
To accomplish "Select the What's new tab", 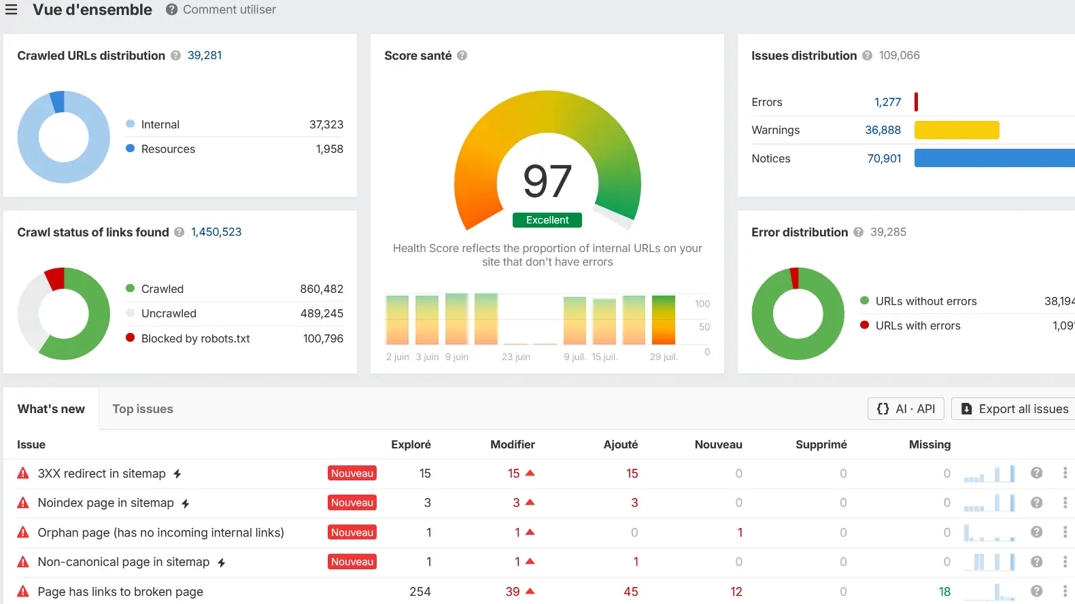I will click(51, 409).
